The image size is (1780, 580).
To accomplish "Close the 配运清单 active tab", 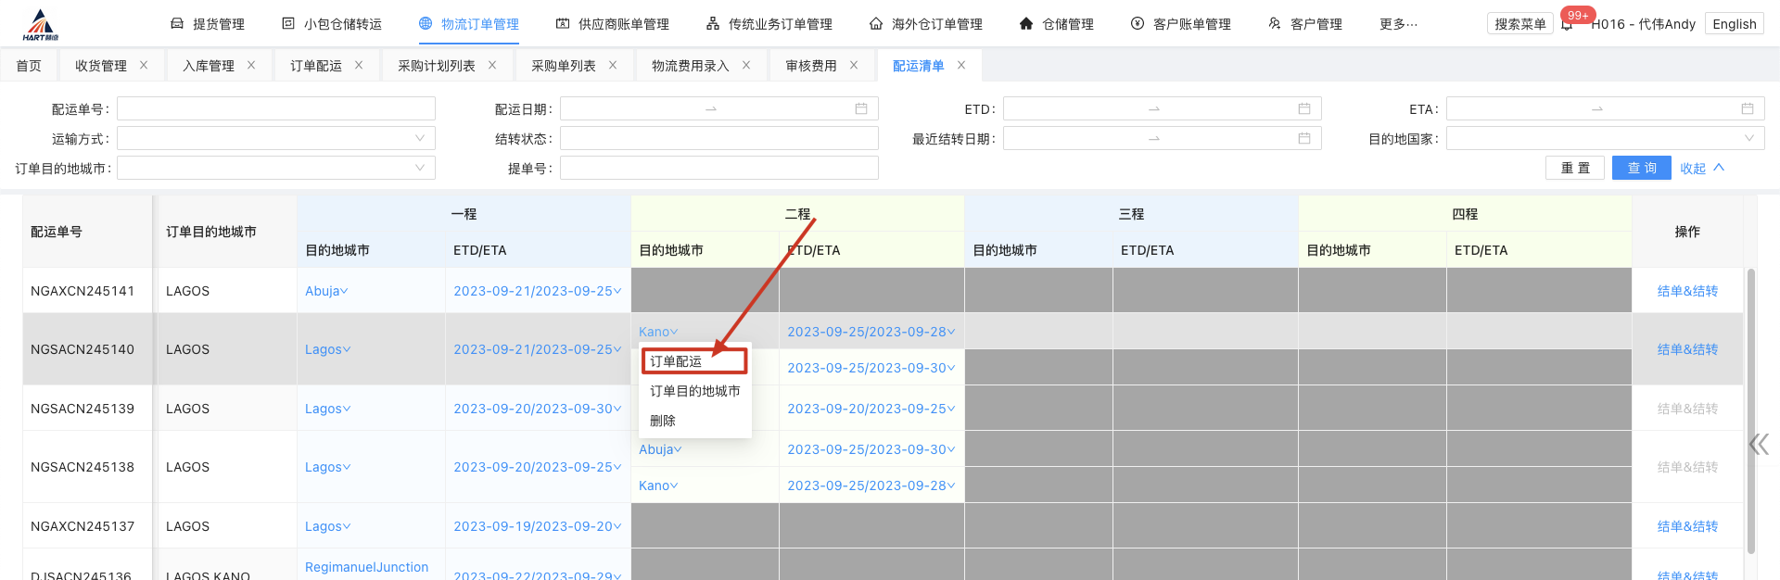I will pos(961,66).
